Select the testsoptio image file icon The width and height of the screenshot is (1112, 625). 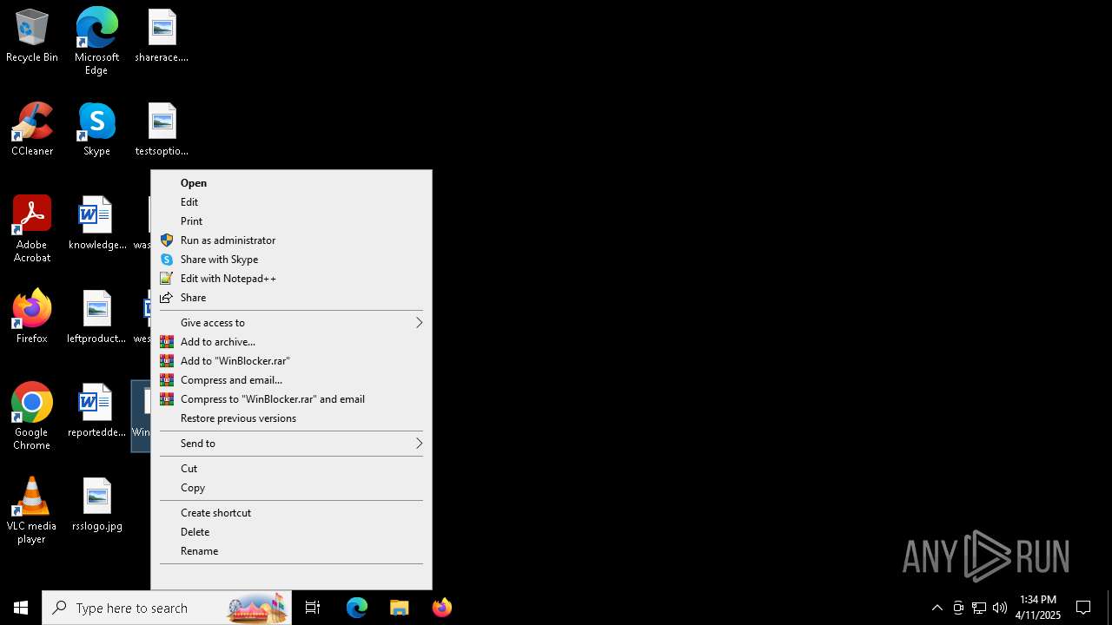[x=162, y=130]
